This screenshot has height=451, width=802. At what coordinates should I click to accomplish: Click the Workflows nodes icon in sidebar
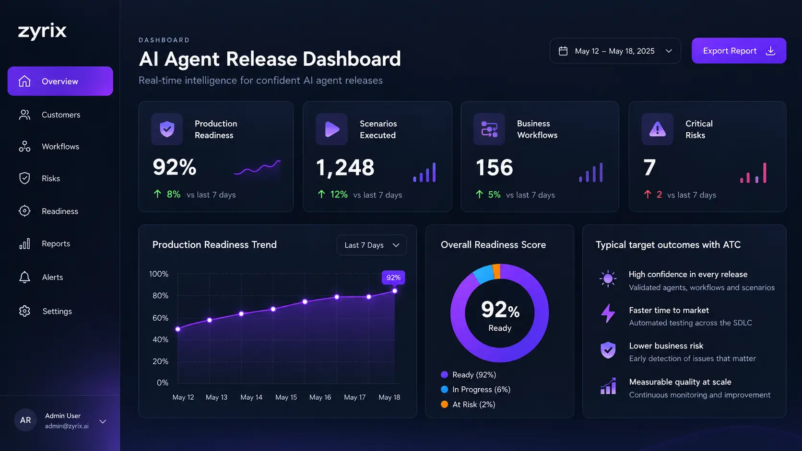(24, 146)
